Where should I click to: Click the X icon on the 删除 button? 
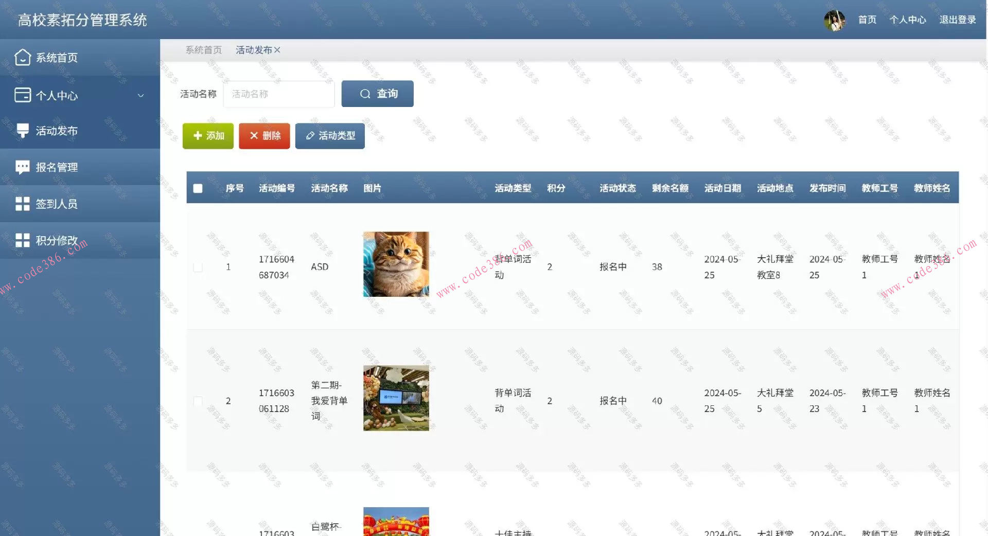click(x=253, y=136)
